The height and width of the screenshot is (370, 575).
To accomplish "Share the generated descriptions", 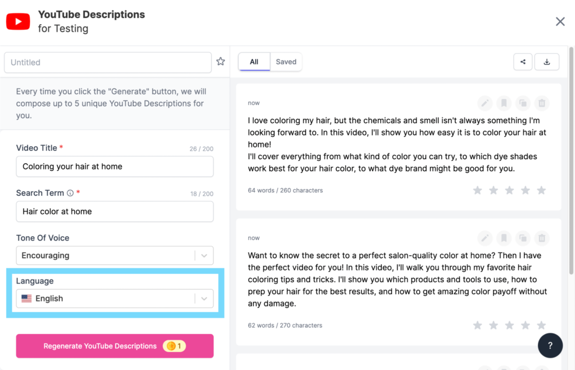I will (x=523, y=62).
